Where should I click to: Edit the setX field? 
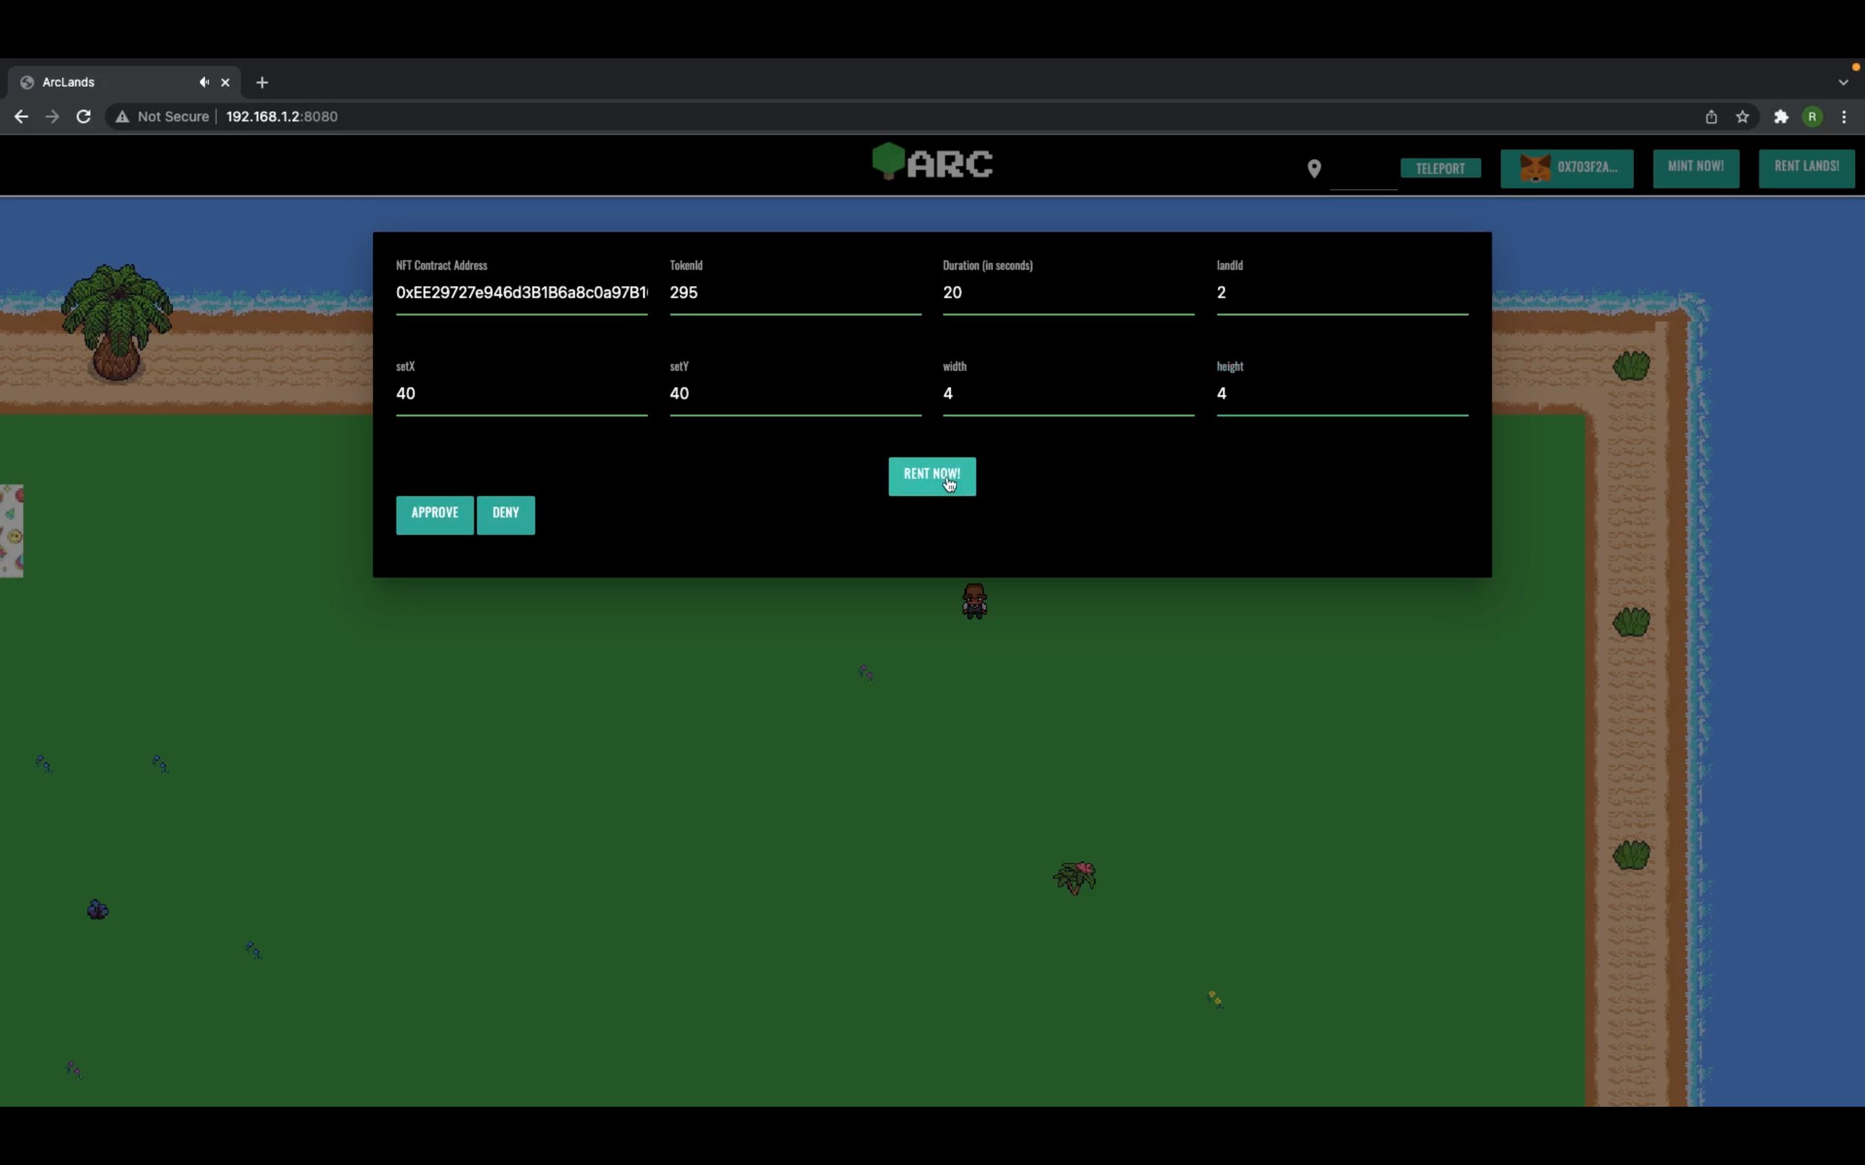tap(522, 394)
